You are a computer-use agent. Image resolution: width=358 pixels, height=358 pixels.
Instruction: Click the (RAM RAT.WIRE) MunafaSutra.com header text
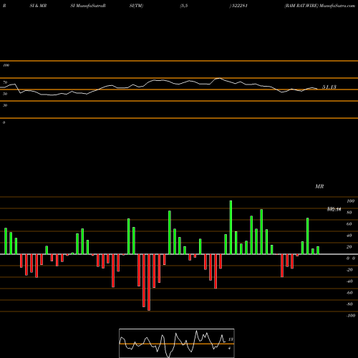point(319,6)
